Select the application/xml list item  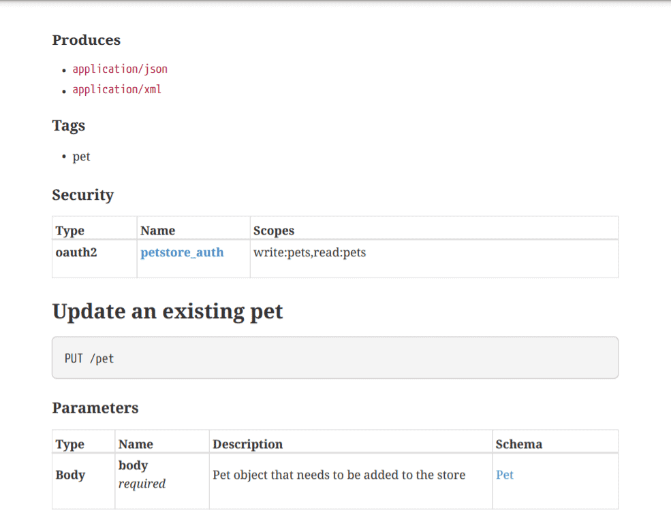pos(116,89)
